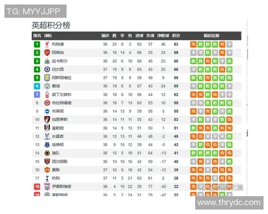Open the 水晶宫 team name link

[58, 136]
